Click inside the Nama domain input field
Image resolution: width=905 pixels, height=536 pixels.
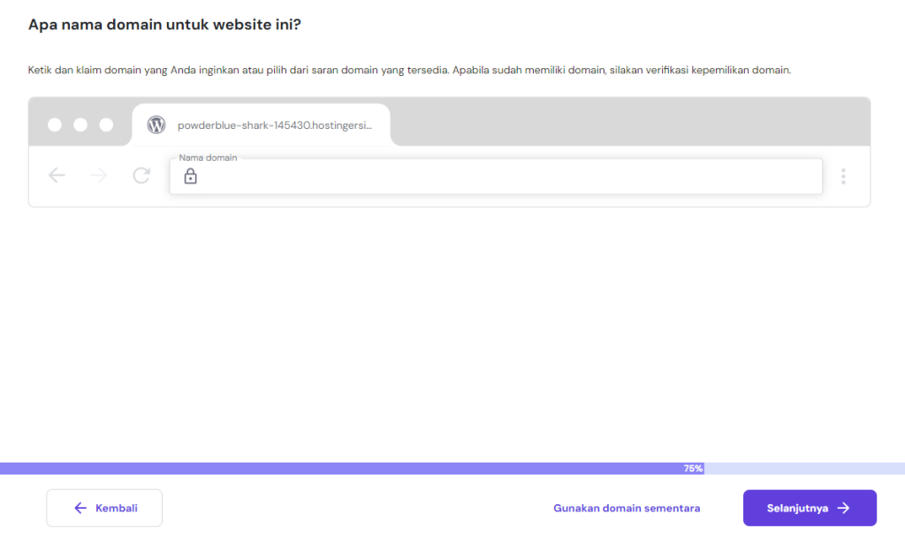coord(495,177)
